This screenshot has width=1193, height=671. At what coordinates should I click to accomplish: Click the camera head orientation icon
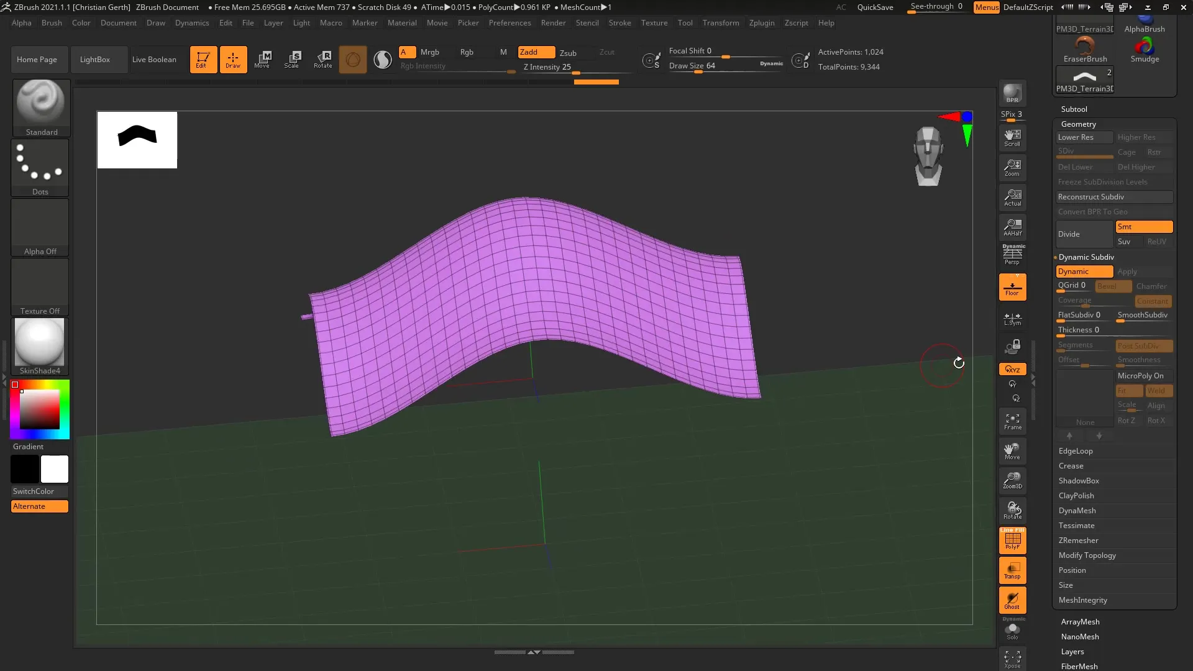click(x=928, y=156)
